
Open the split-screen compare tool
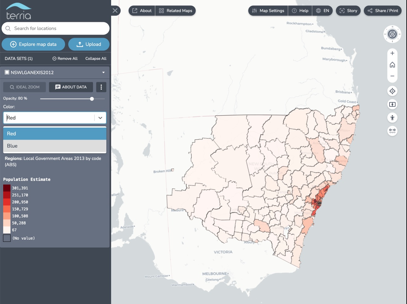click(x=392, y=104)
